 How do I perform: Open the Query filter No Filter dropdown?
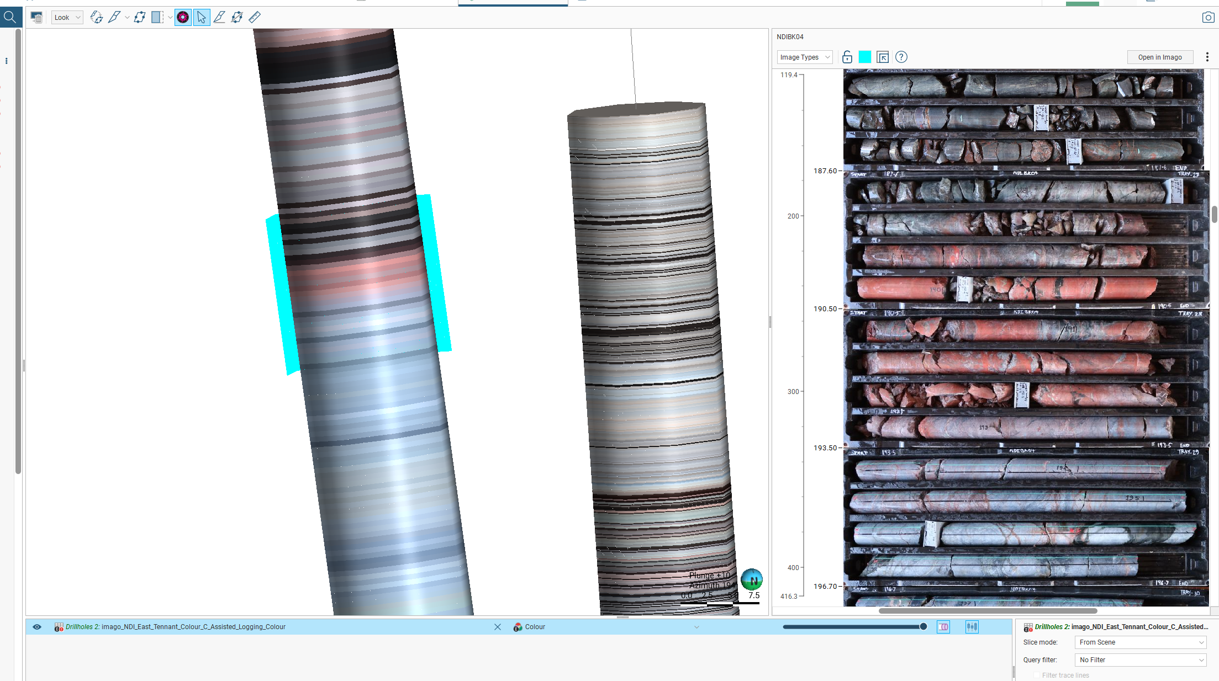tap(1141, 660)
